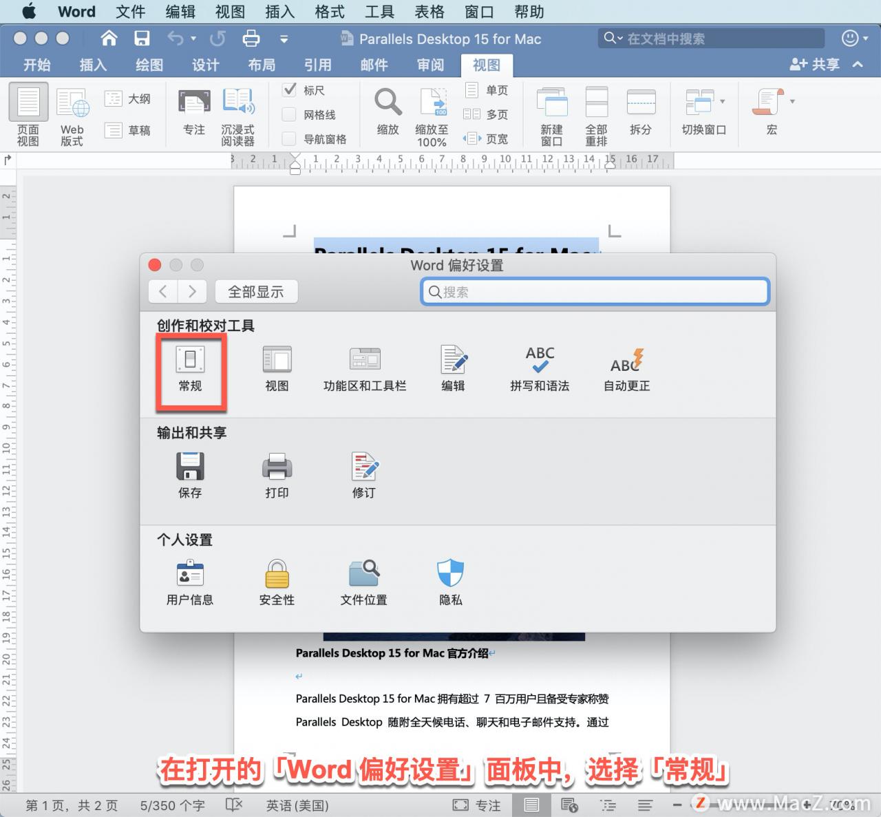Click language 英语(美国) in status bar
Screen dimensions: 881x817
297,805
